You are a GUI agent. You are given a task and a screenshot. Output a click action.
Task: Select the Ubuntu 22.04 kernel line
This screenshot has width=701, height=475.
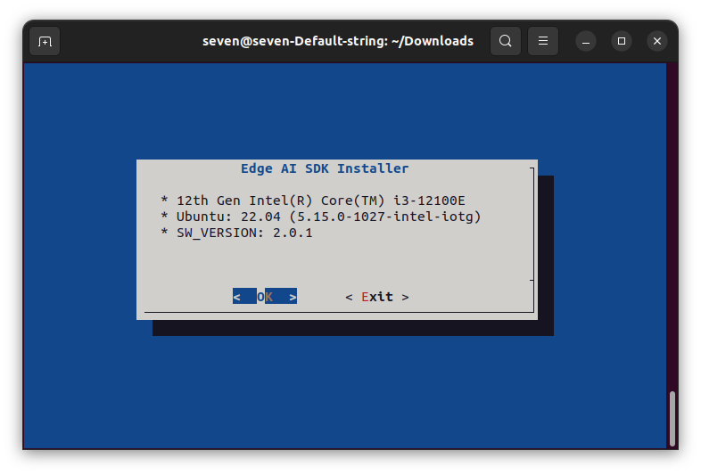(x=320, y=217)
